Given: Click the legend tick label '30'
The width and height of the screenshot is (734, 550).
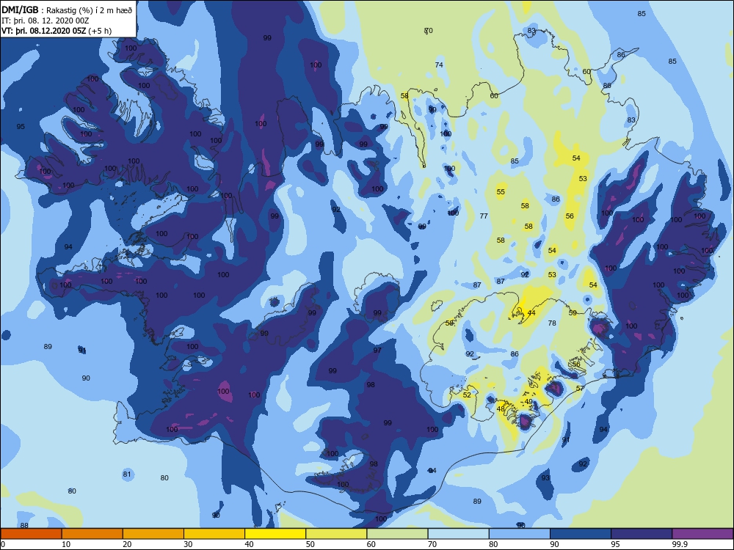Looking at the screenshot, I should point(188,544).
